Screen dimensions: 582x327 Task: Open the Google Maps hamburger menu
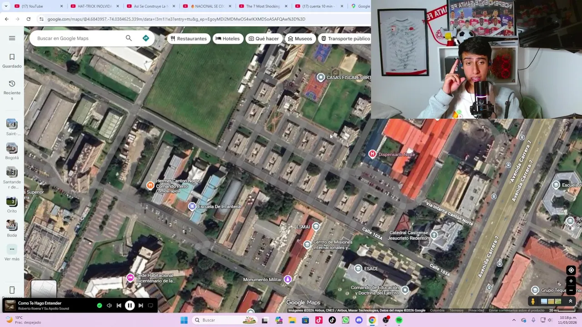(12, 38)
